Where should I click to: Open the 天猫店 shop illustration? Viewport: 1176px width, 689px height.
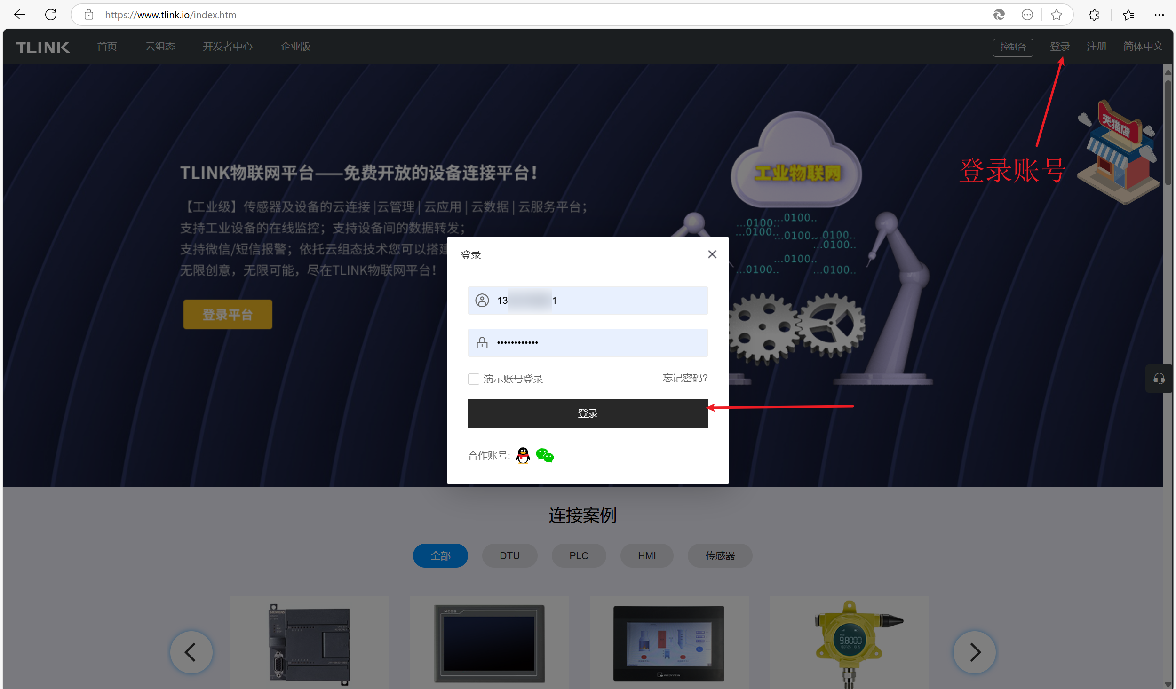(1119, 152)
